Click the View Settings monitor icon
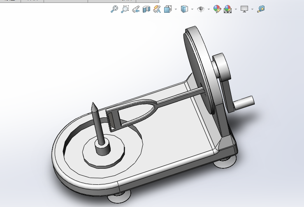Screen dimensions: 304x207 coord(244,9)
